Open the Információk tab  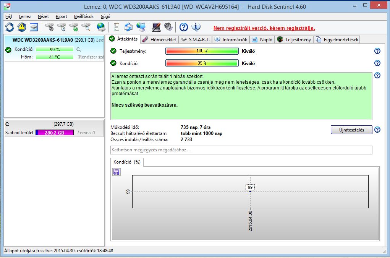pyautogui.click(x=231, y=39)
